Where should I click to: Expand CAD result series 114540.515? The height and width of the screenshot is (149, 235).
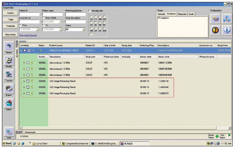(x=24, y=94)
